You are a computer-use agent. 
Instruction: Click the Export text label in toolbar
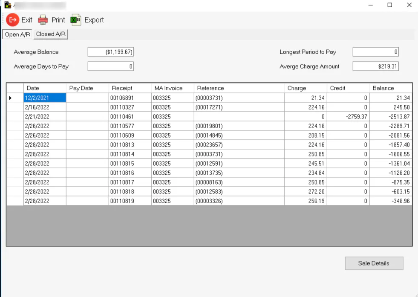(x=94, y=20)
